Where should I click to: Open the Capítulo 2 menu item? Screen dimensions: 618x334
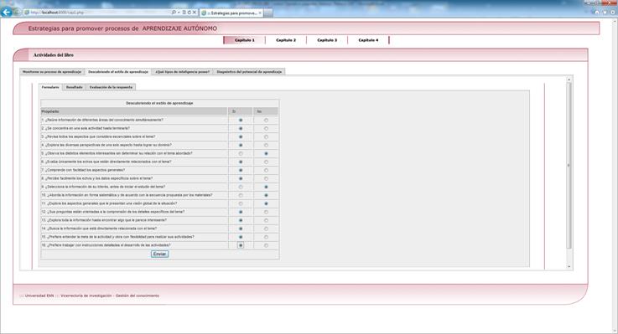[x=286, y=40]
